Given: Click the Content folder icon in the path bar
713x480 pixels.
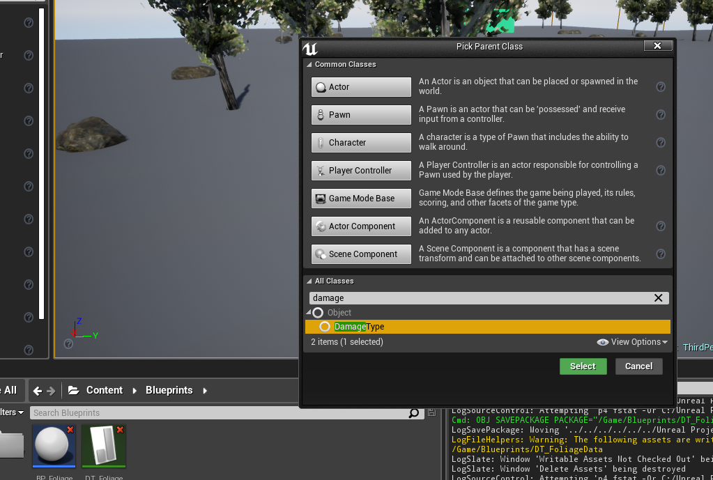Looking at the screenshot, I should (x=73, y=390).
